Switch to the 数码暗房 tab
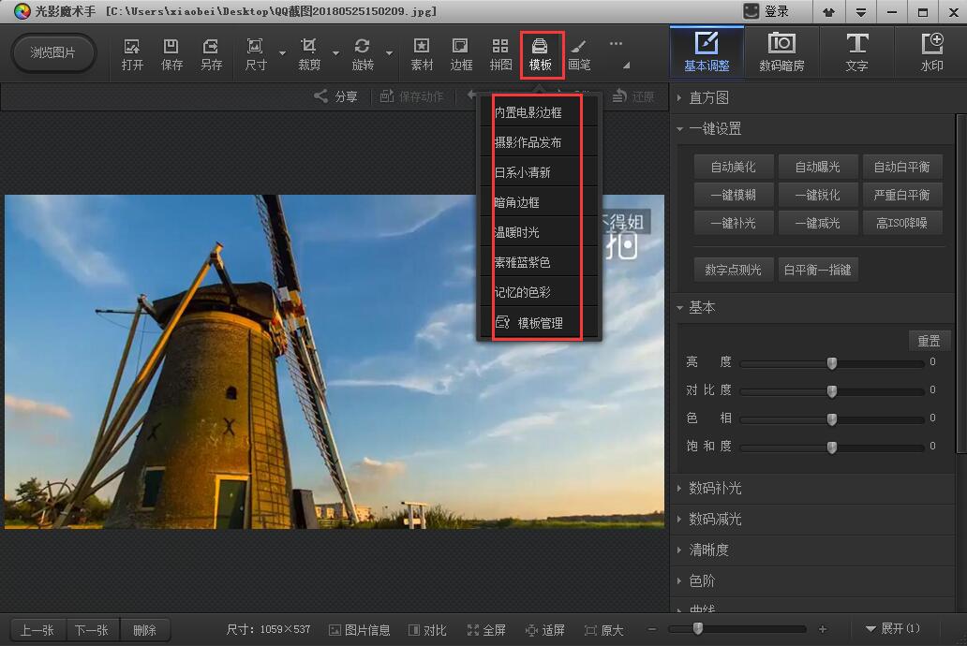This screenshot has width=967, height=646. click(781, 52)
